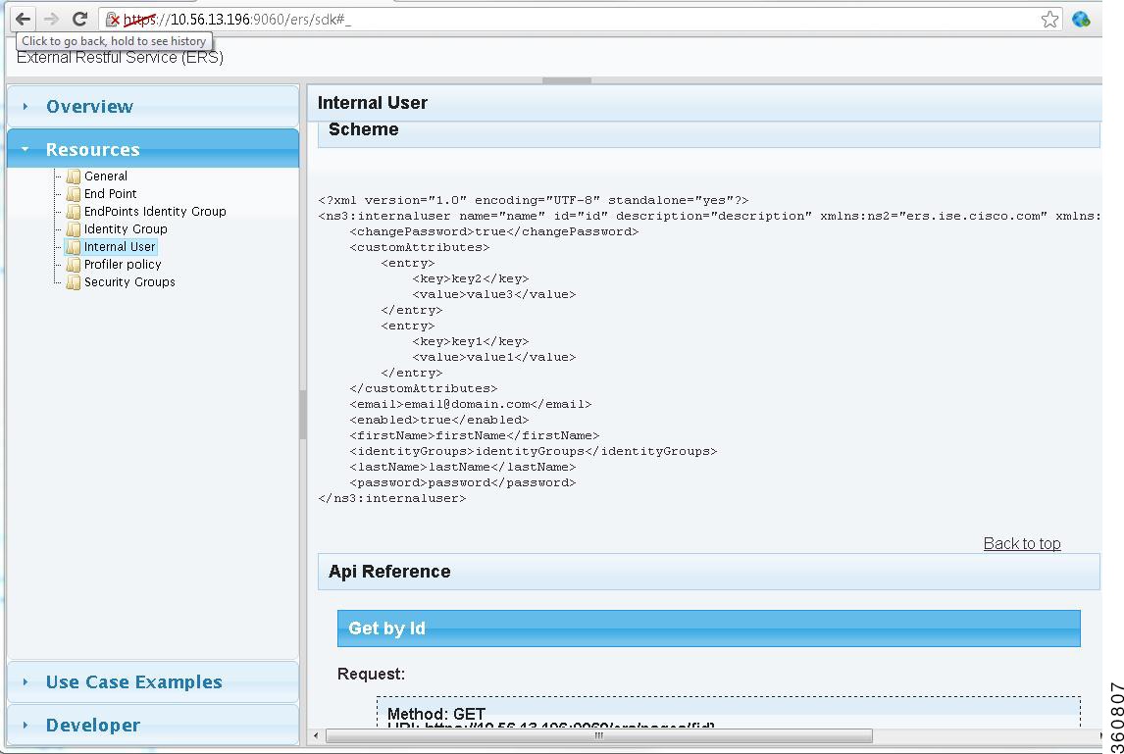The width and height of the screenshot is (1124, 754).
Task: Bookmark this page with the star icon
Action: point(1049,20)
